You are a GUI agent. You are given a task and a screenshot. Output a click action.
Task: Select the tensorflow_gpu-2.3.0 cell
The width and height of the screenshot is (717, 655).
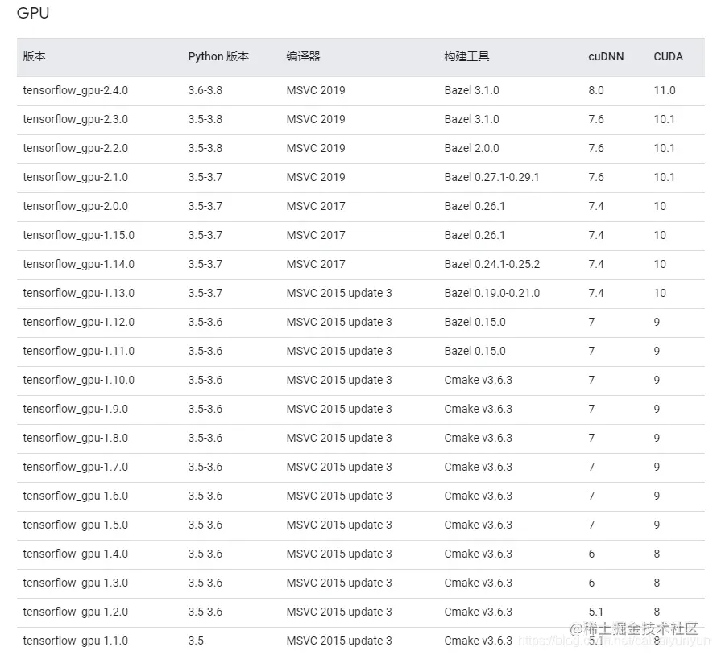[76, 119]
